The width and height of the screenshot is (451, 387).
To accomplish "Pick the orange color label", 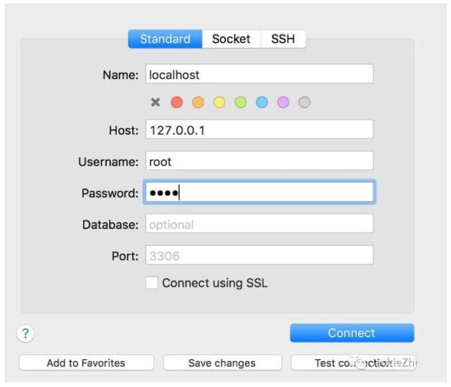I will click(198, 102).
